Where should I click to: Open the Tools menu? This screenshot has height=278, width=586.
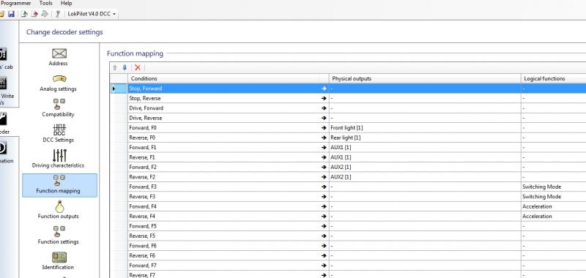tap(45, 3)
